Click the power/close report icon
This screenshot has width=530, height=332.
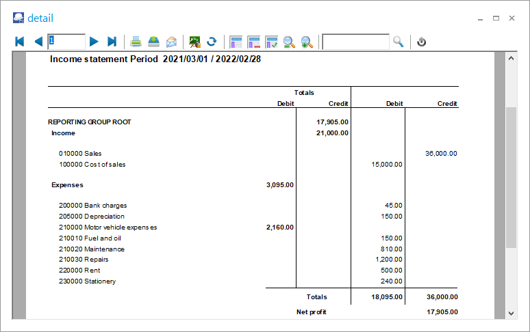point(422,42)
